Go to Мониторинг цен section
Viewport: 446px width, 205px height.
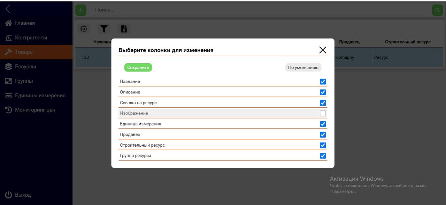pos(35,110)
